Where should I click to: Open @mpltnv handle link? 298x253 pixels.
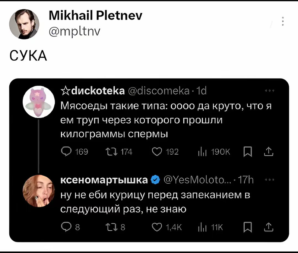pos(74,32)
